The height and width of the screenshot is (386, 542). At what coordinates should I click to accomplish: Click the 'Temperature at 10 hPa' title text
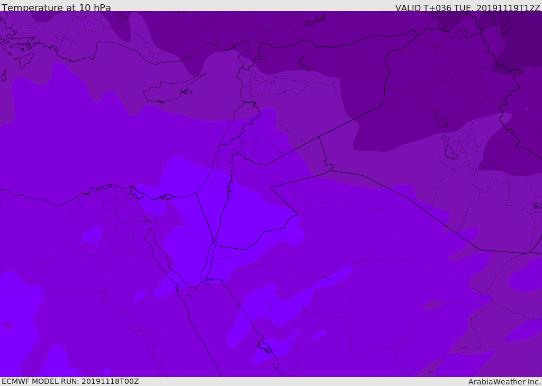pos(56,7)
